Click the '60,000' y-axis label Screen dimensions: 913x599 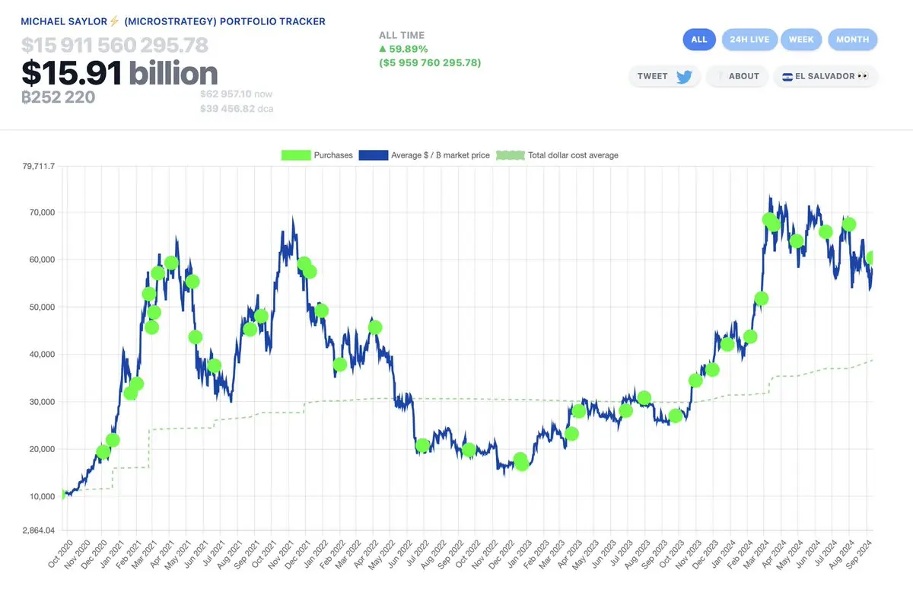pyautogui.click(x=41, y=260)
